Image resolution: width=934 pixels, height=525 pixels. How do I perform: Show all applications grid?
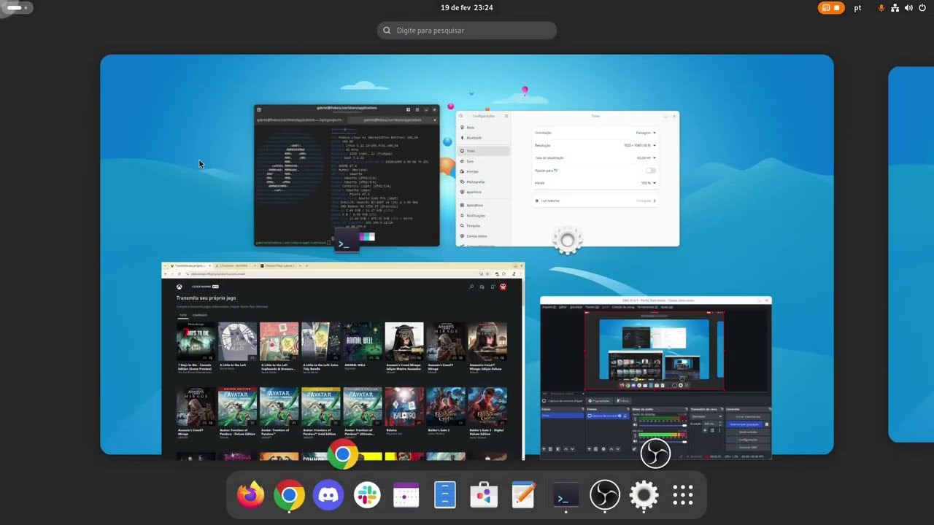click(x=682, y=496)
